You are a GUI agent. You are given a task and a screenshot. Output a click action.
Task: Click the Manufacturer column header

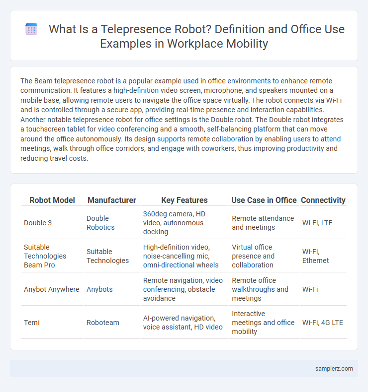112,200
